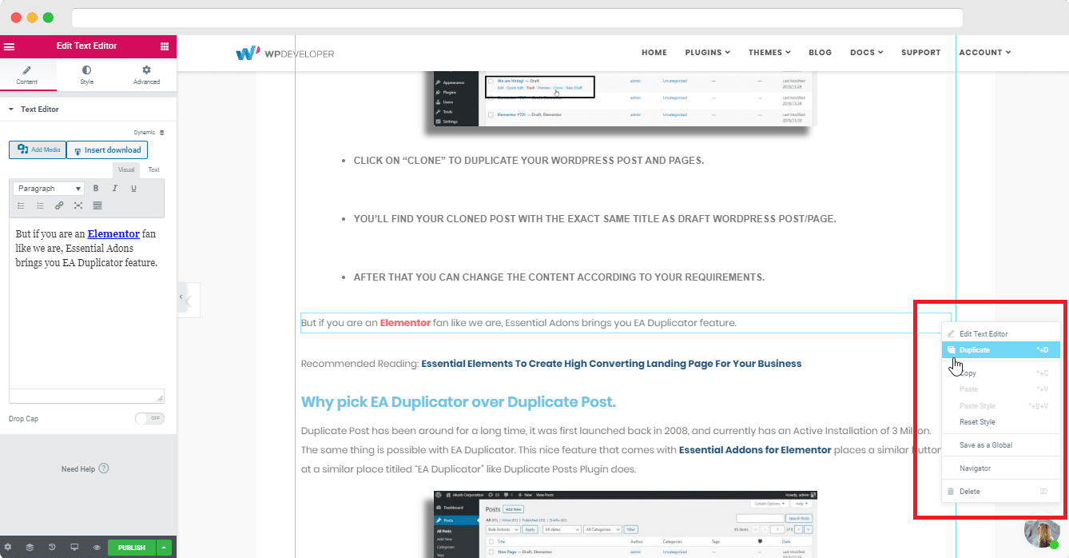
Task: Open the Elementor hamburger menu
Action: [10, 46]
